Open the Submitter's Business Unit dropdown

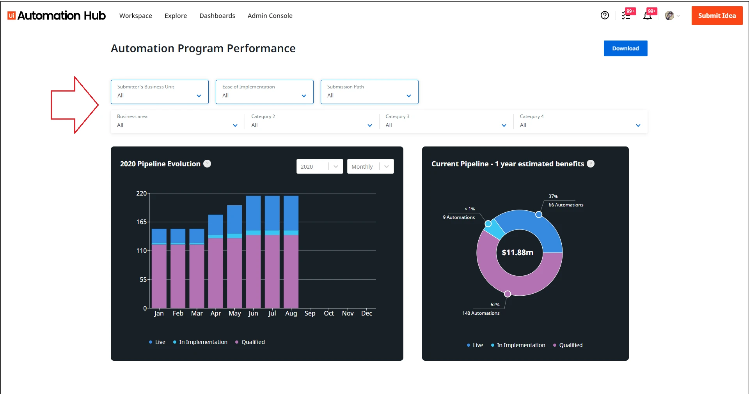pyautogui.click(x=160, y=92)
